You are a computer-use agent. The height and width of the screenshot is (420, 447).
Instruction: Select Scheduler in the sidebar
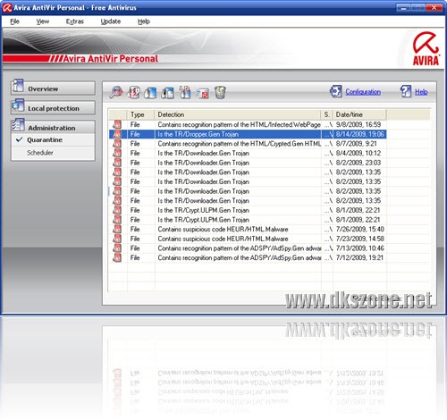coord(53,153)
